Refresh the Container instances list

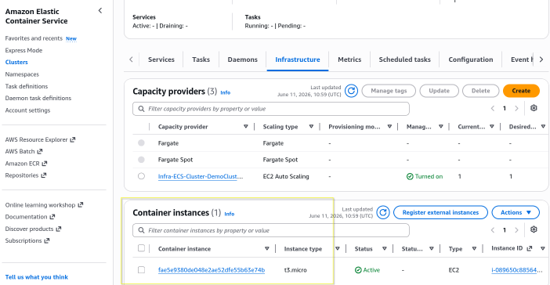383,212
